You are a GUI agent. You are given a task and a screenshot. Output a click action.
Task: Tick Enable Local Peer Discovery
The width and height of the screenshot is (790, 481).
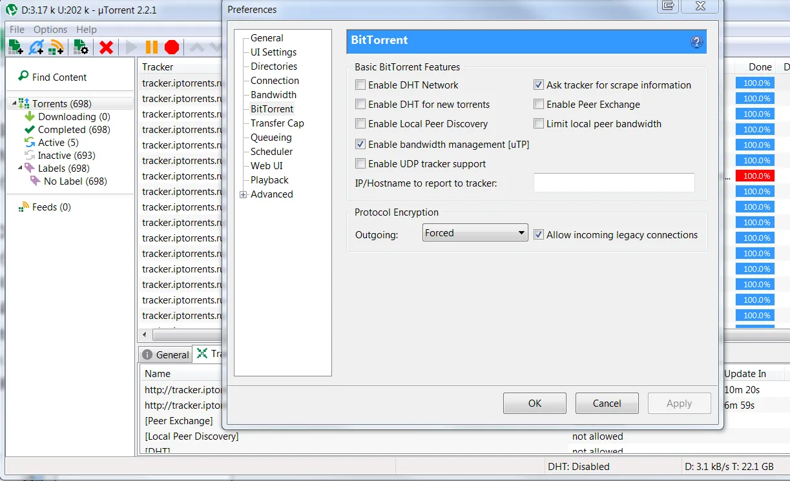pos(360,123)
